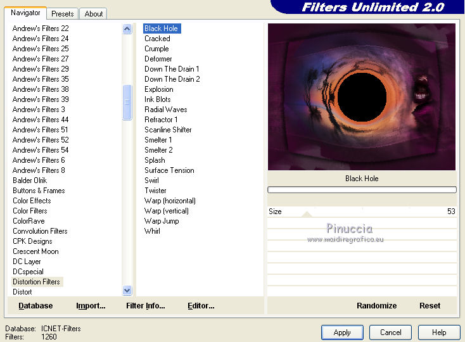
Task: Select the Swirl filter
Action: (x=151, y=180)
